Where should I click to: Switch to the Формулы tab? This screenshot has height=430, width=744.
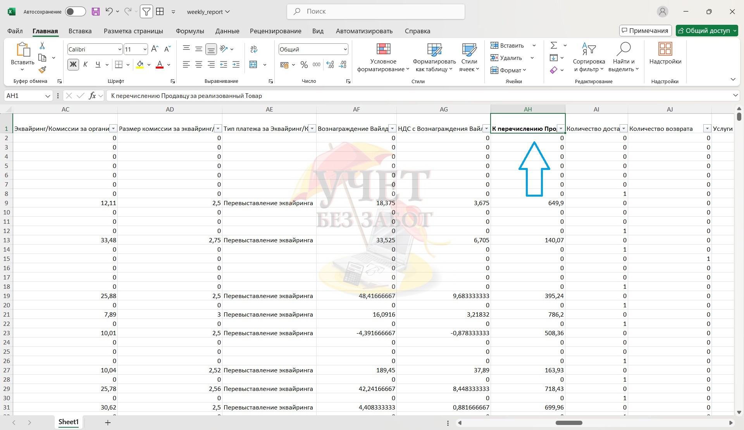tap(189, 31)
